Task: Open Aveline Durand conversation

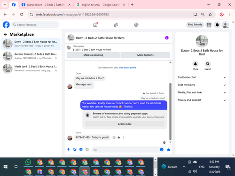Action: pyautogui.click(x=31, y=56)
